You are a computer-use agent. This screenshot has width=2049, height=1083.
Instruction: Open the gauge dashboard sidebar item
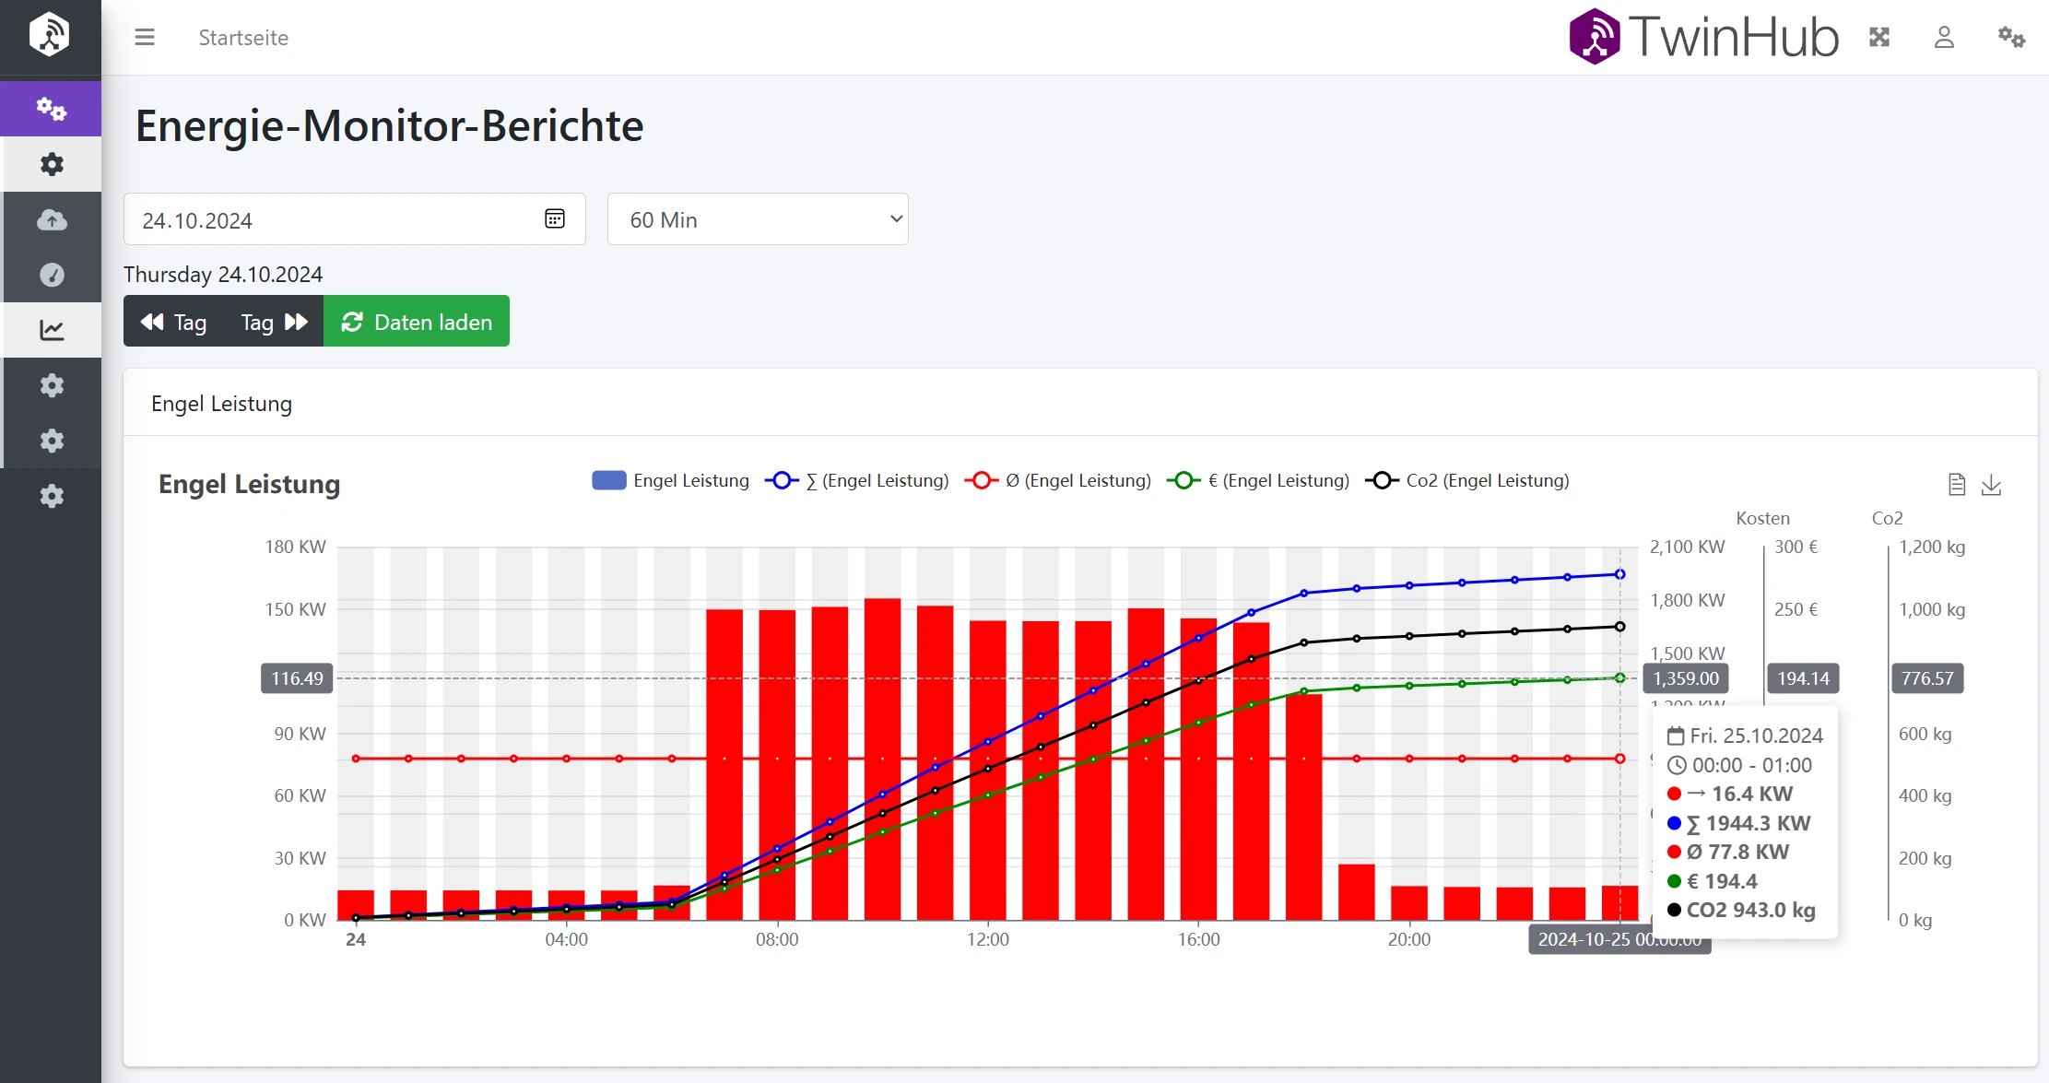(52, 275)
